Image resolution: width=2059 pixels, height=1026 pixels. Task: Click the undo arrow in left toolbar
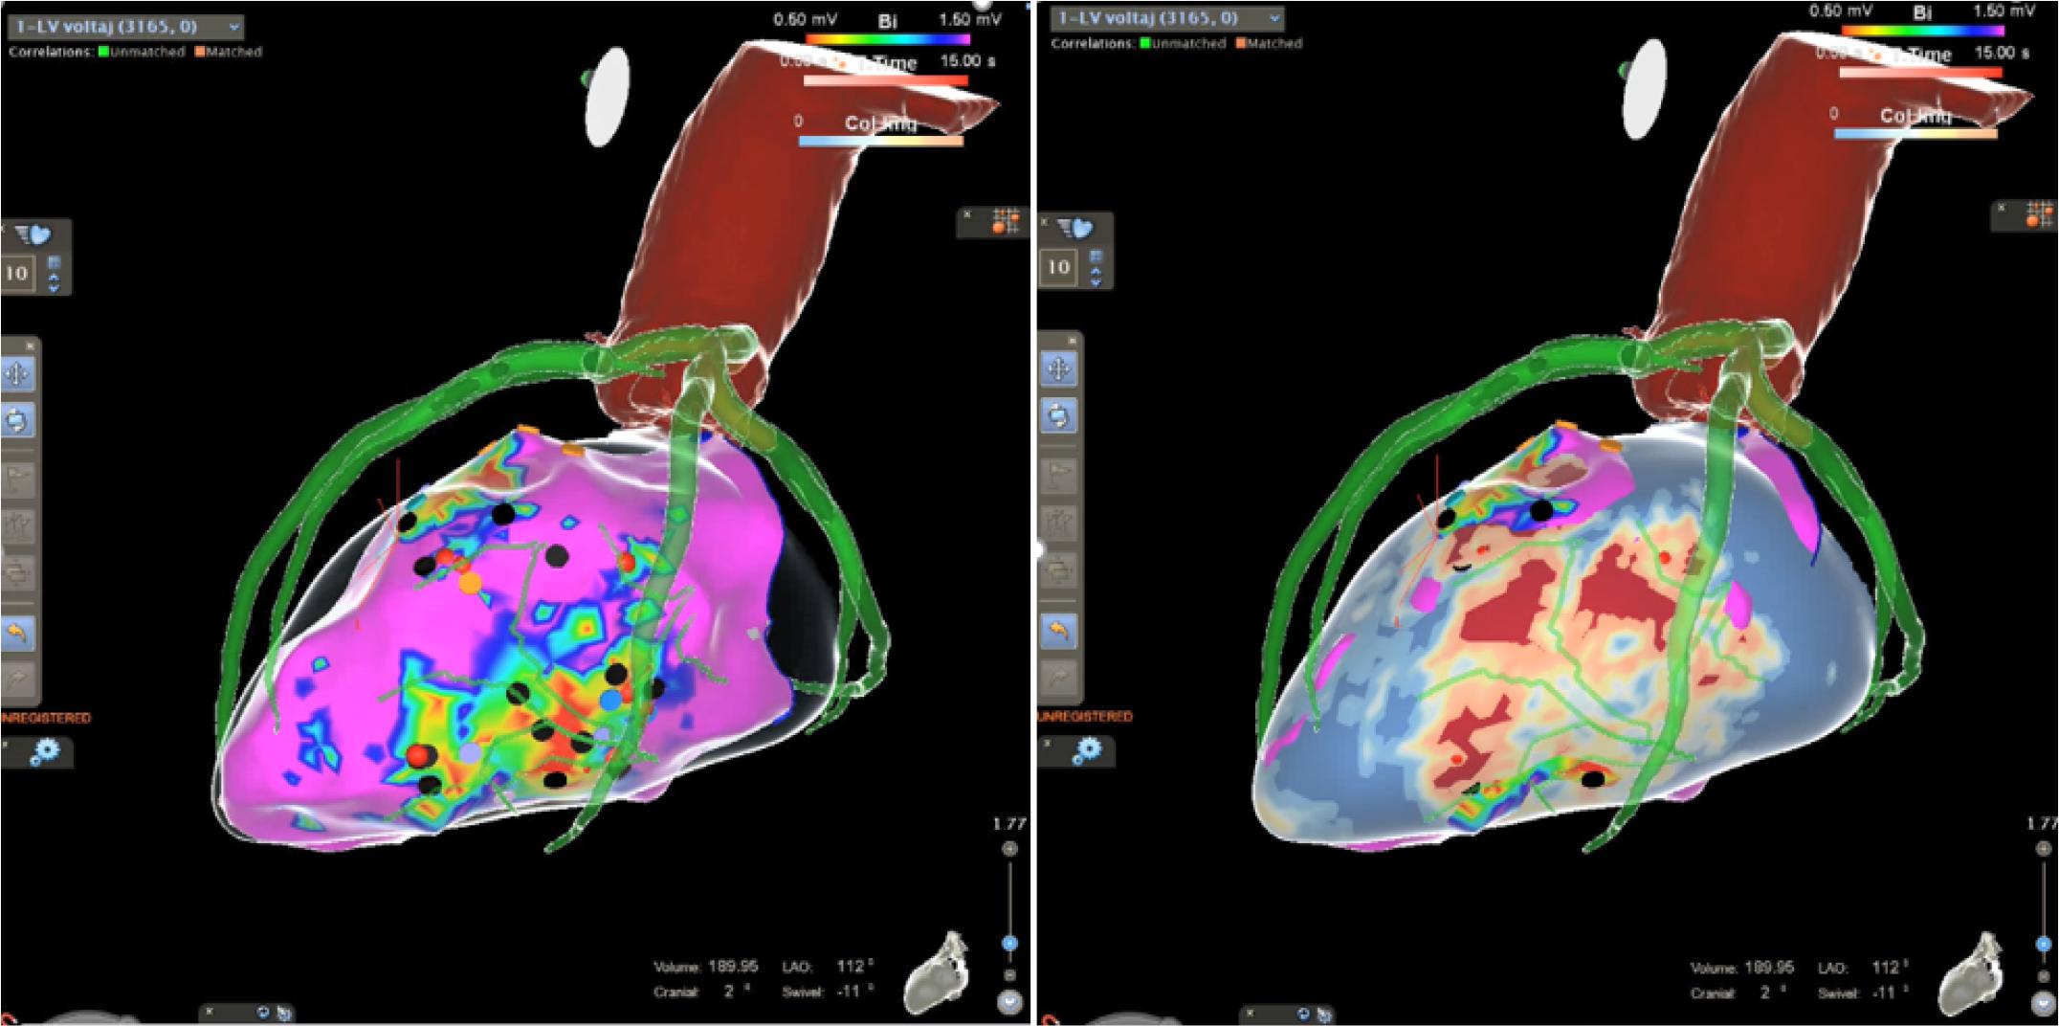click(17, 633)
